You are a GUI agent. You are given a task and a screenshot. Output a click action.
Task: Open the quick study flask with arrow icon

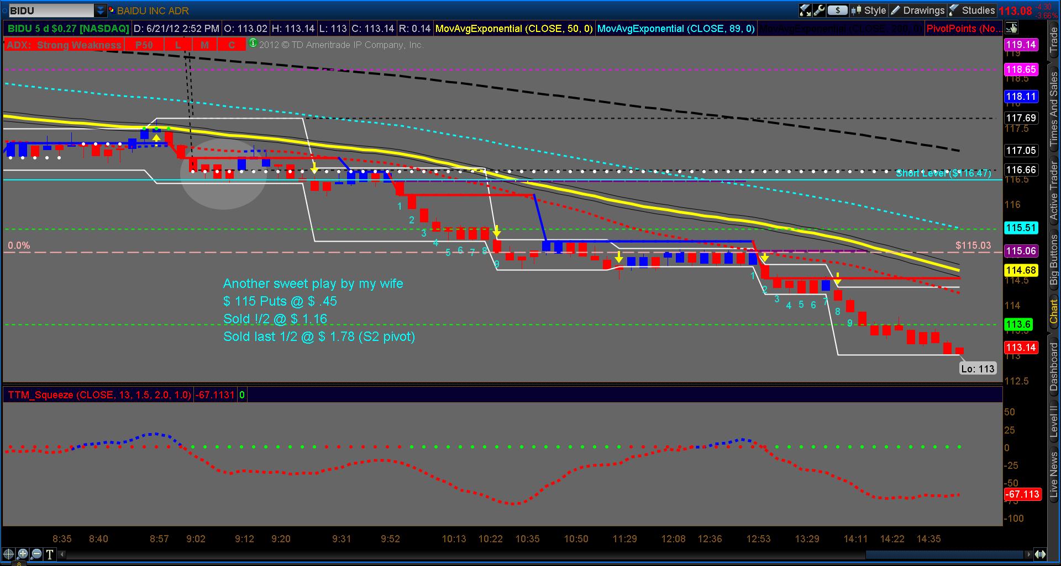805,10
